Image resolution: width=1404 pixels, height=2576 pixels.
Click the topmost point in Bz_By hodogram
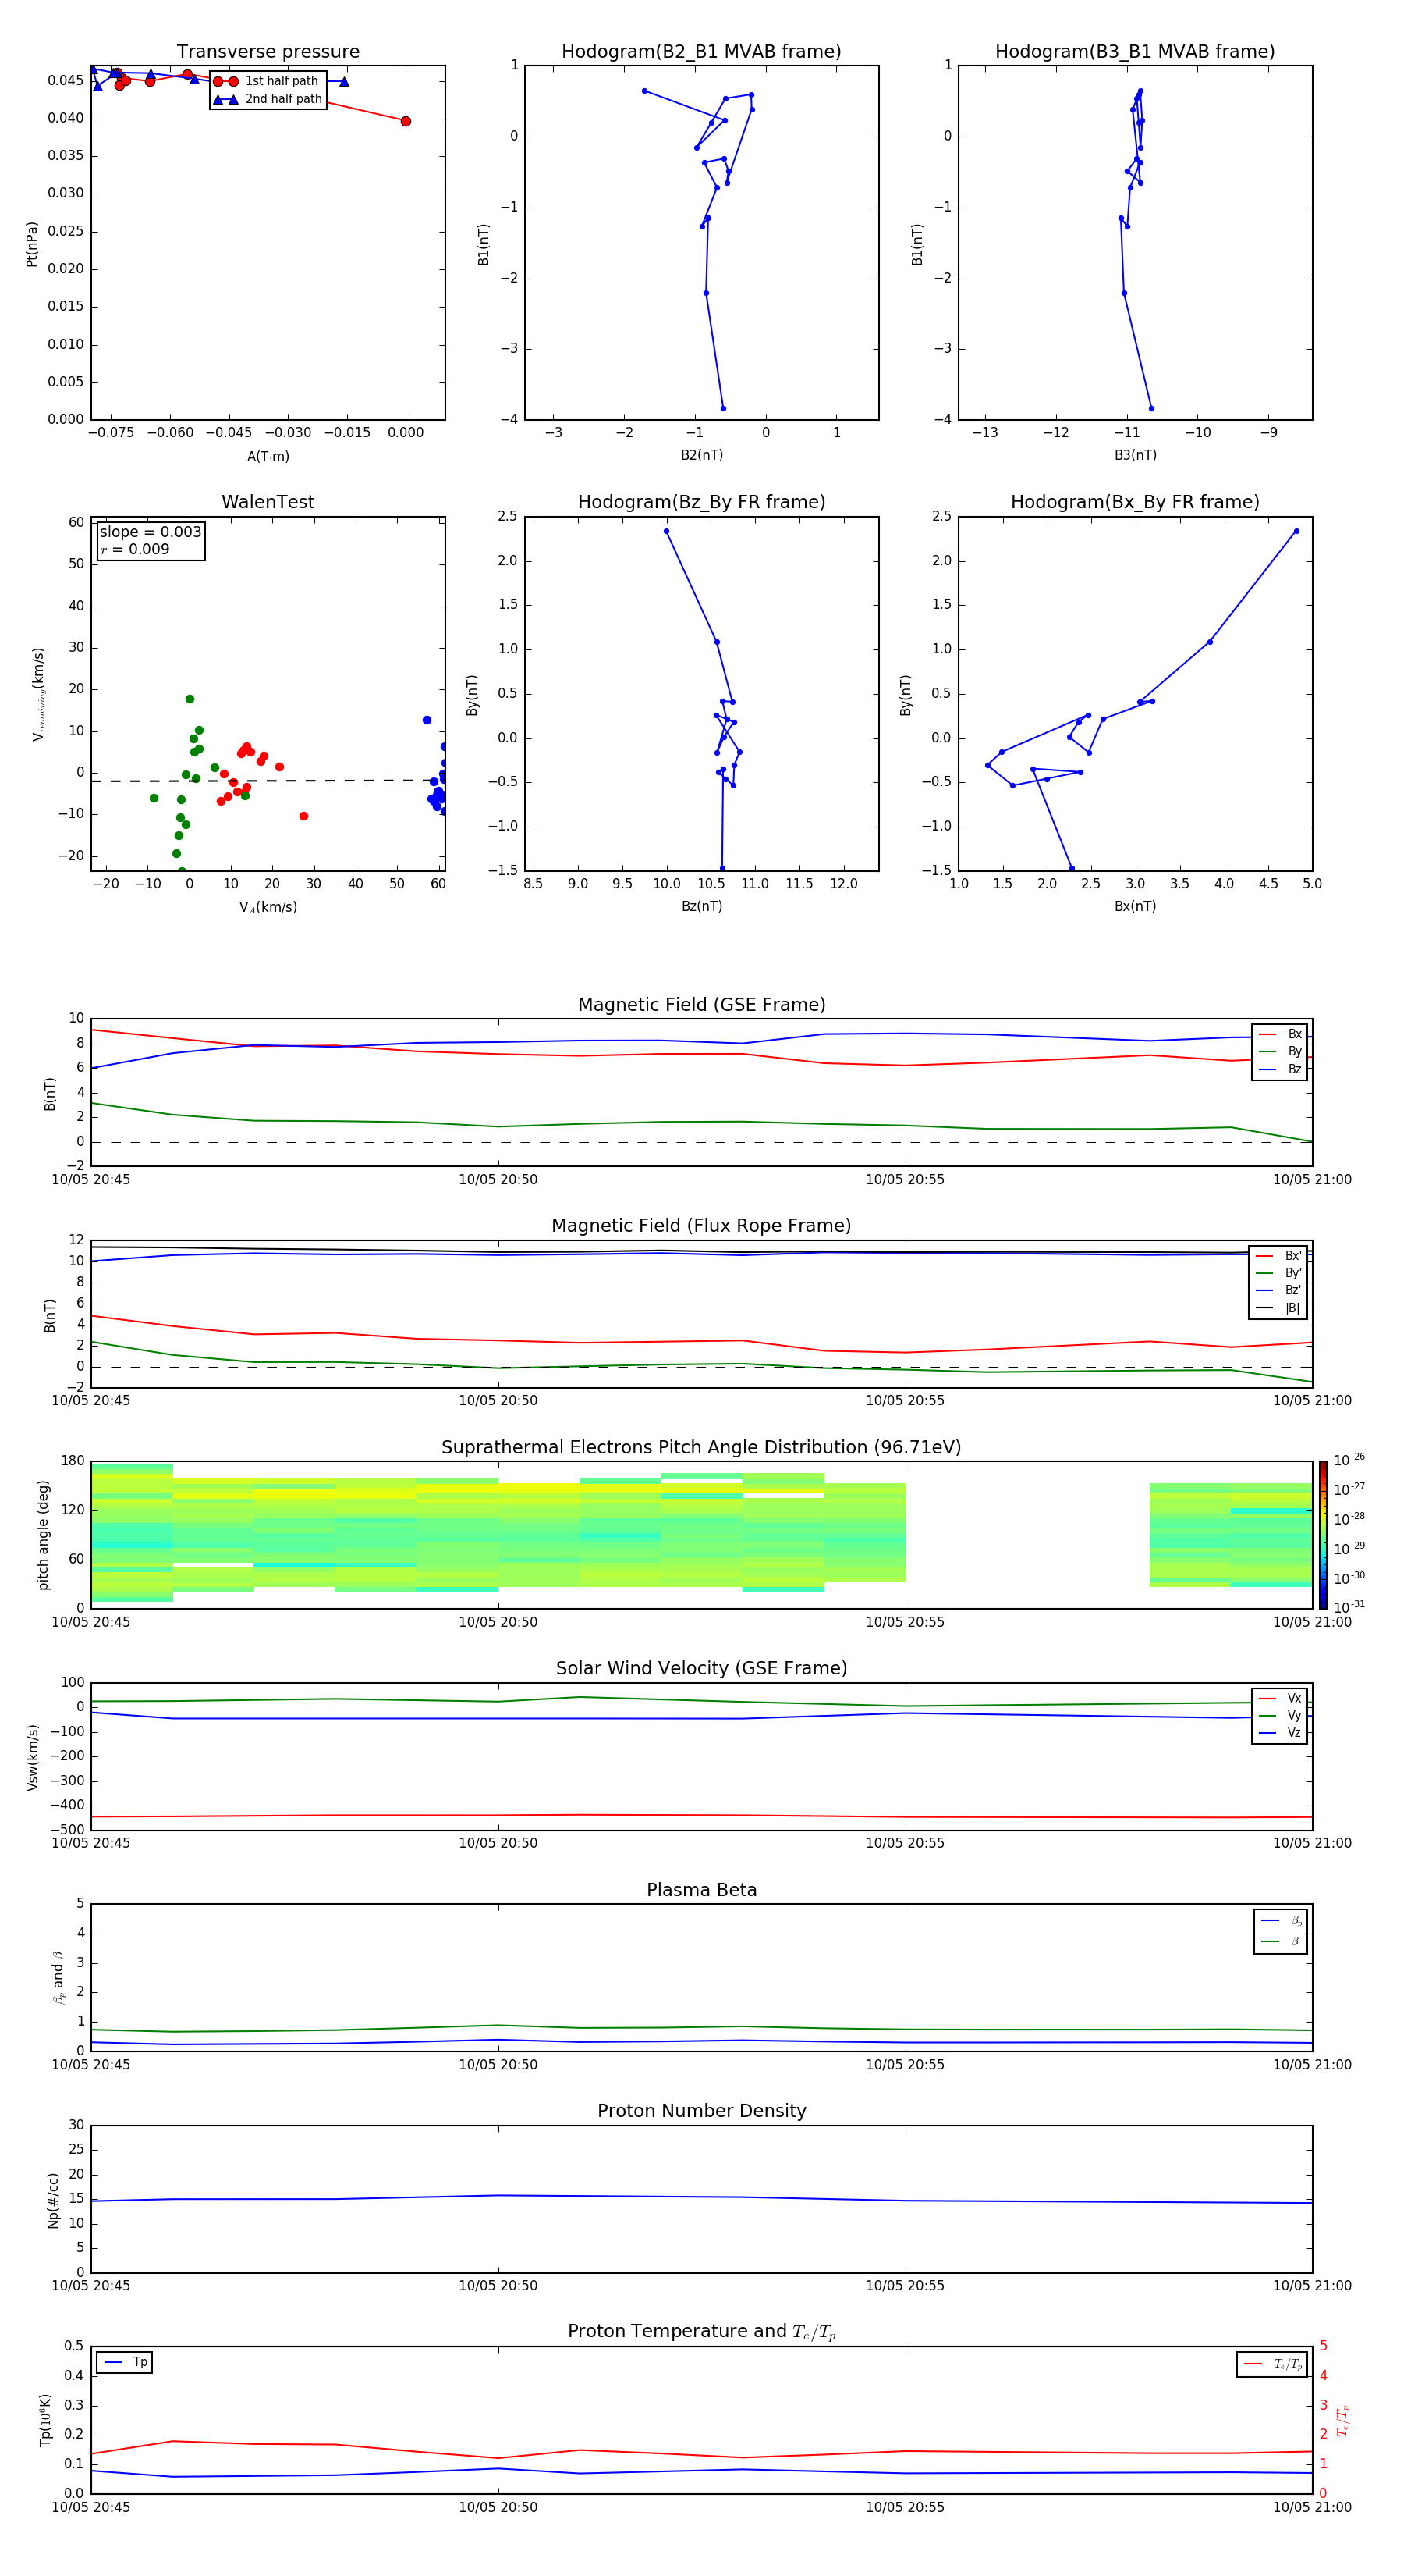click(667, 531)
